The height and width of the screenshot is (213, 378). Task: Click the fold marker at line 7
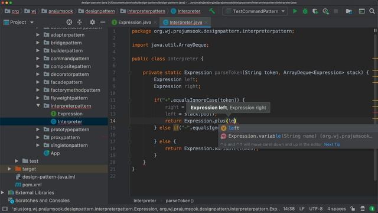pyautogui.click(x=129, y=72)
